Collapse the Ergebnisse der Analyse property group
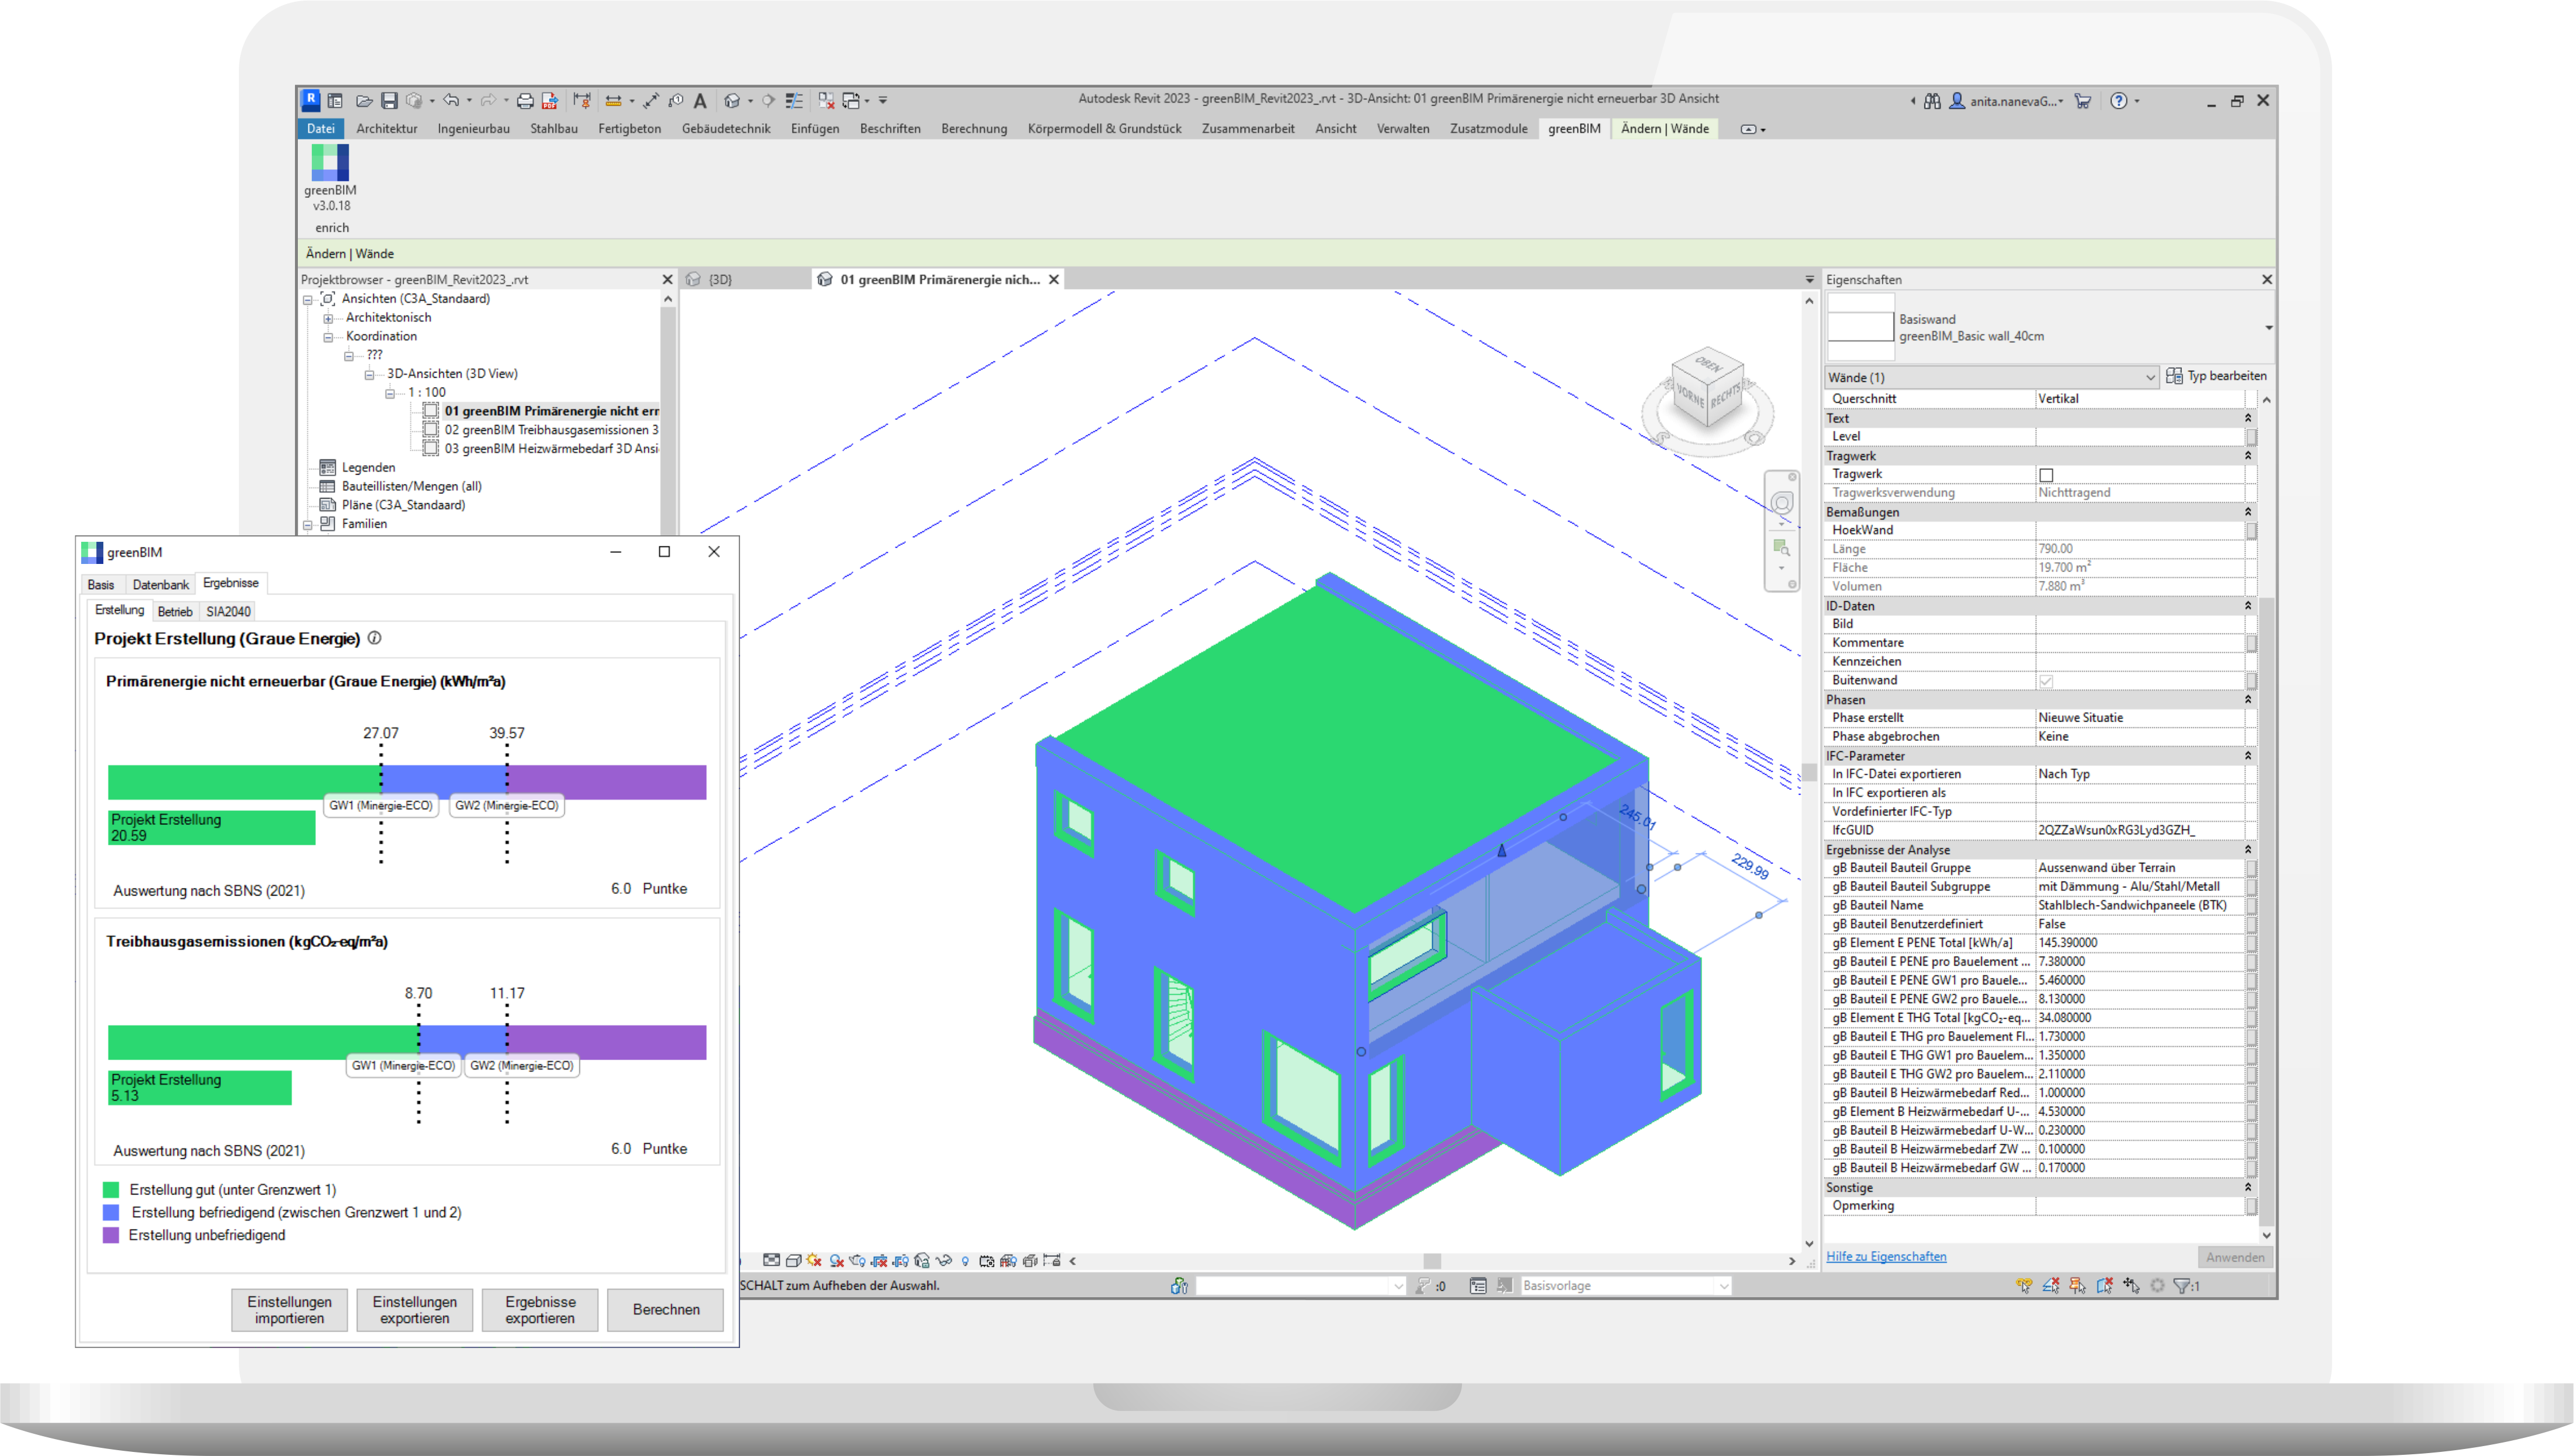This screenshot has height=1456, width=2574. [x=2248, y=850]
